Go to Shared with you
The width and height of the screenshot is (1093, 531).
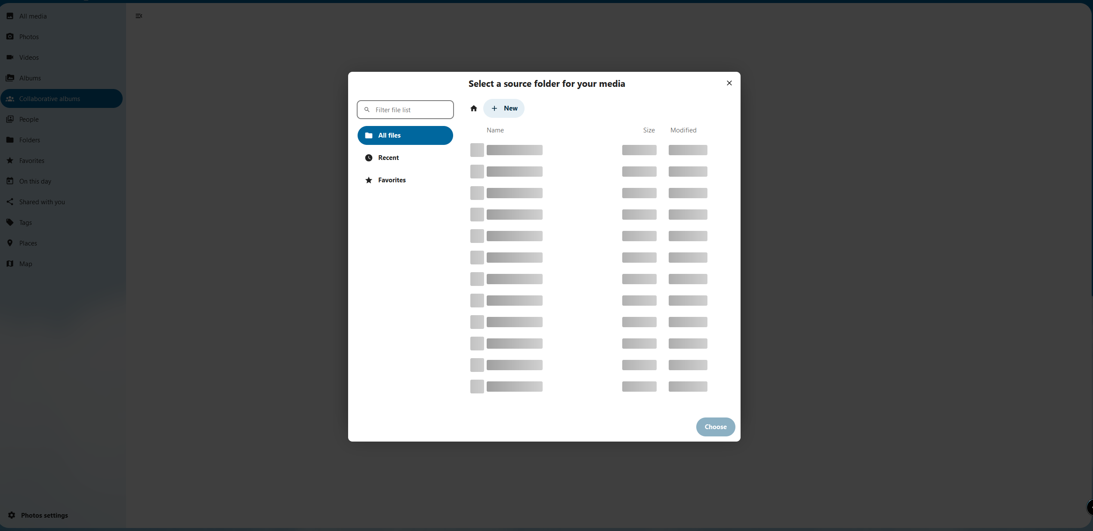tap(42, 202)
